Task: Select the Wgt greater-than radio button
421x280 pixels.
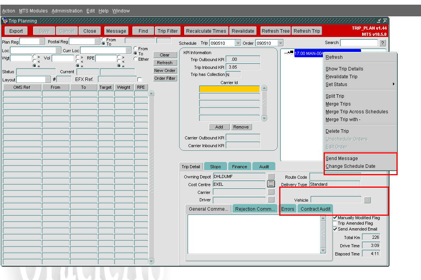Action: point(34,56)
